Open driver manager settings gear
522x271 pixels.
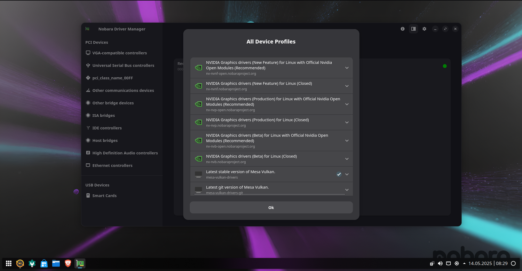(424, 29)
